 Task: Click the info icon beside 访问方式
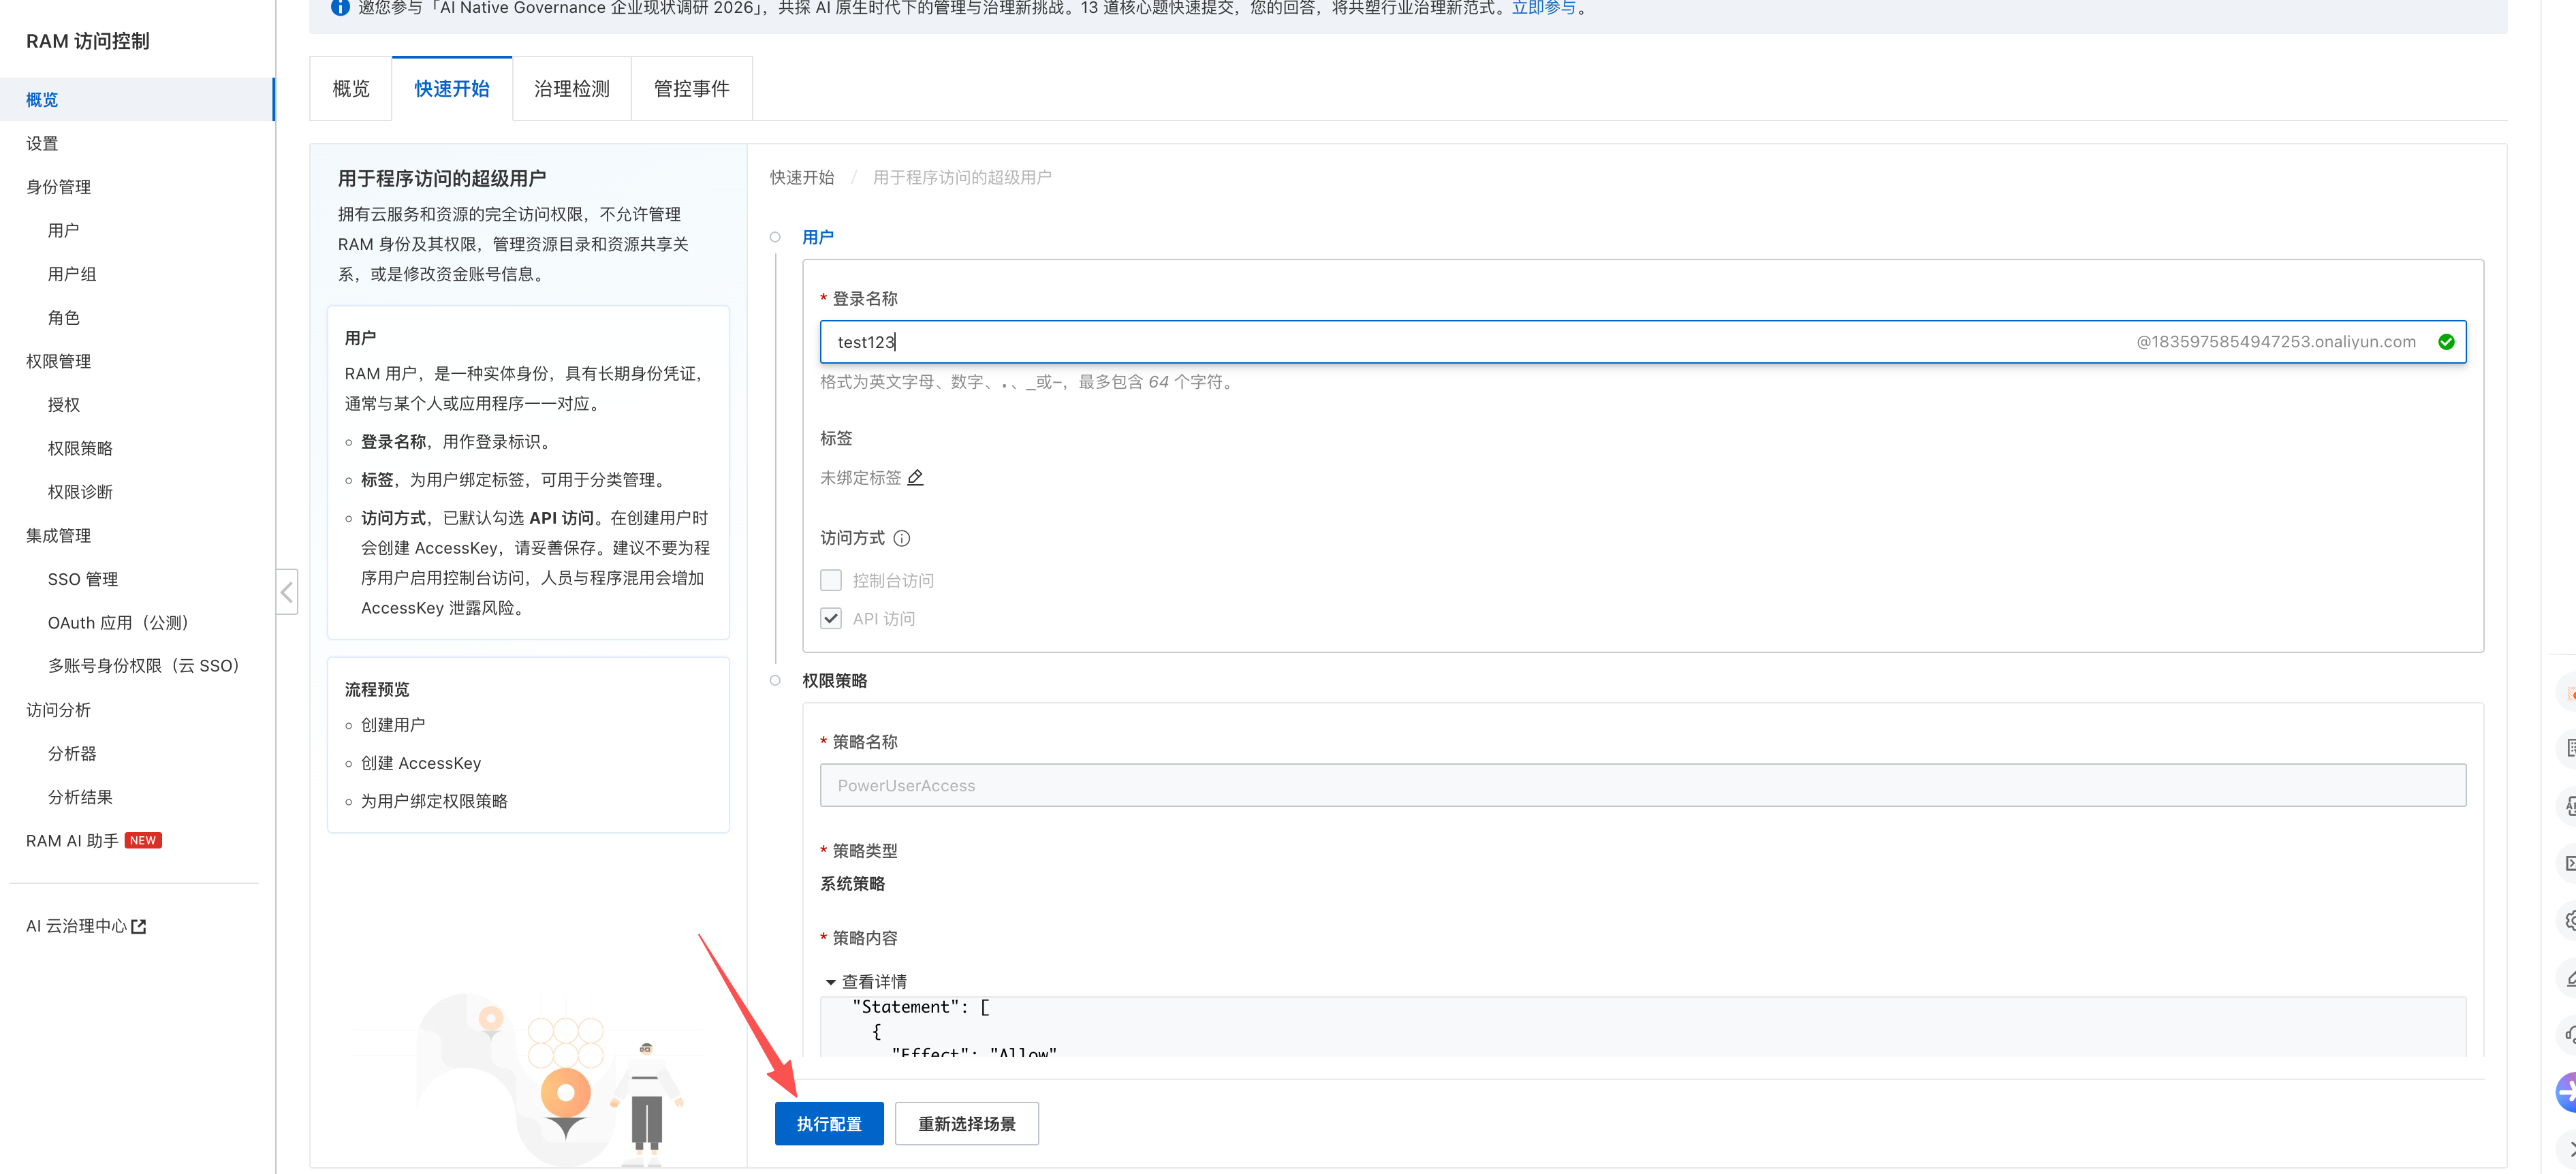tap(902, 538)
